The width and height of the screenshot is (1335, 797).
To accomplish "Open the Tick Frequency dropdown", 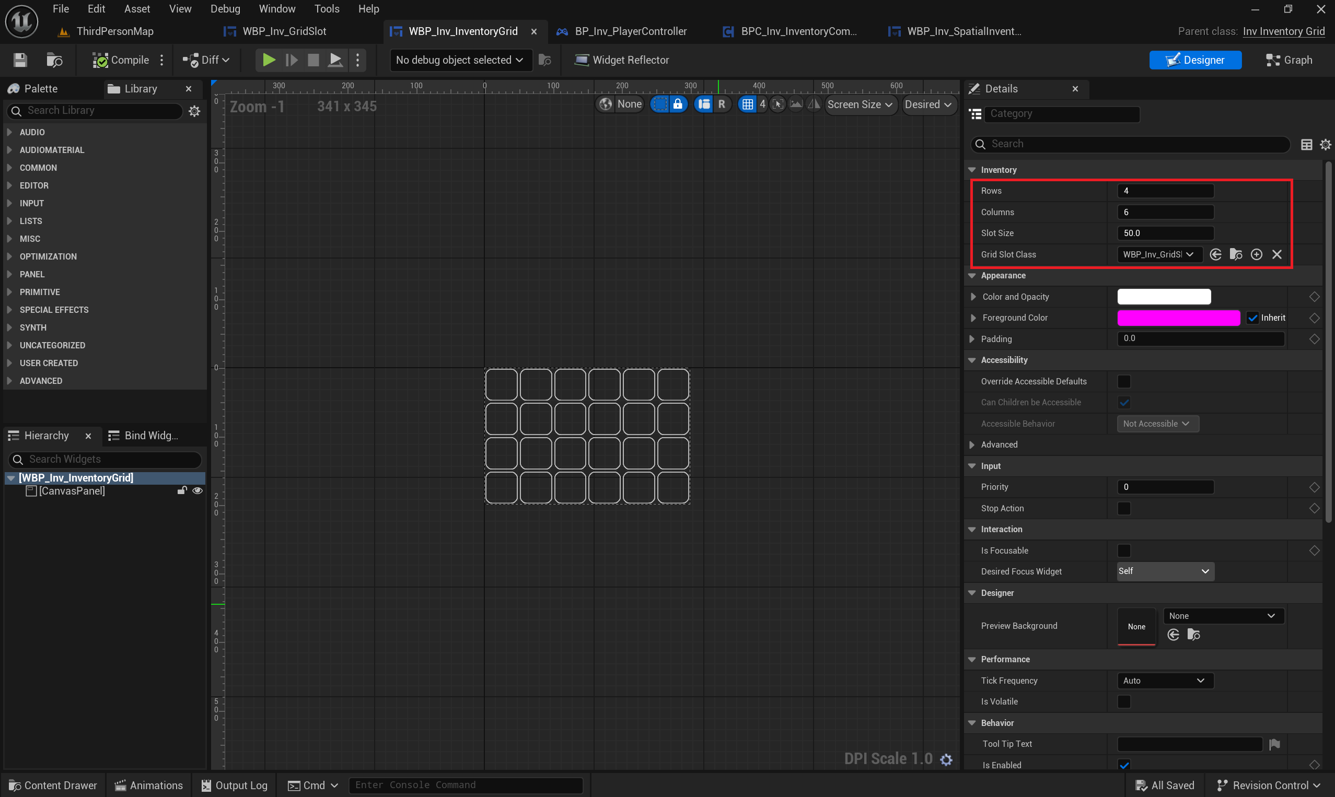I will pyautogui.click(x=1165, y=681).
